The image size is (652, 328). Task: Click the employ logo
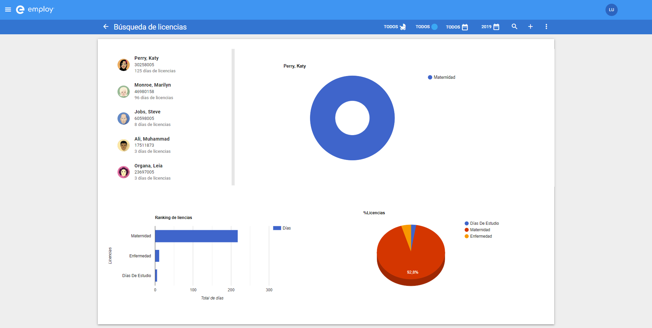click(35, 10)
